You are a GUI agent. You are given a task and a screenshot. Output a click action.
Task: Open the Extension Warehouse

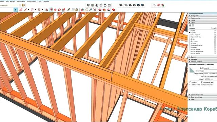point(104,10)
